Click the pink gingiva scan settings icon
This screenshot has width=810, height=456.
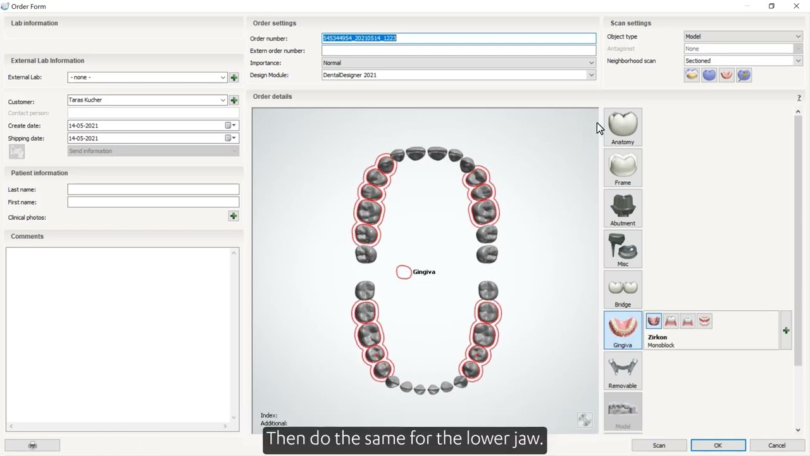(726, 75)
